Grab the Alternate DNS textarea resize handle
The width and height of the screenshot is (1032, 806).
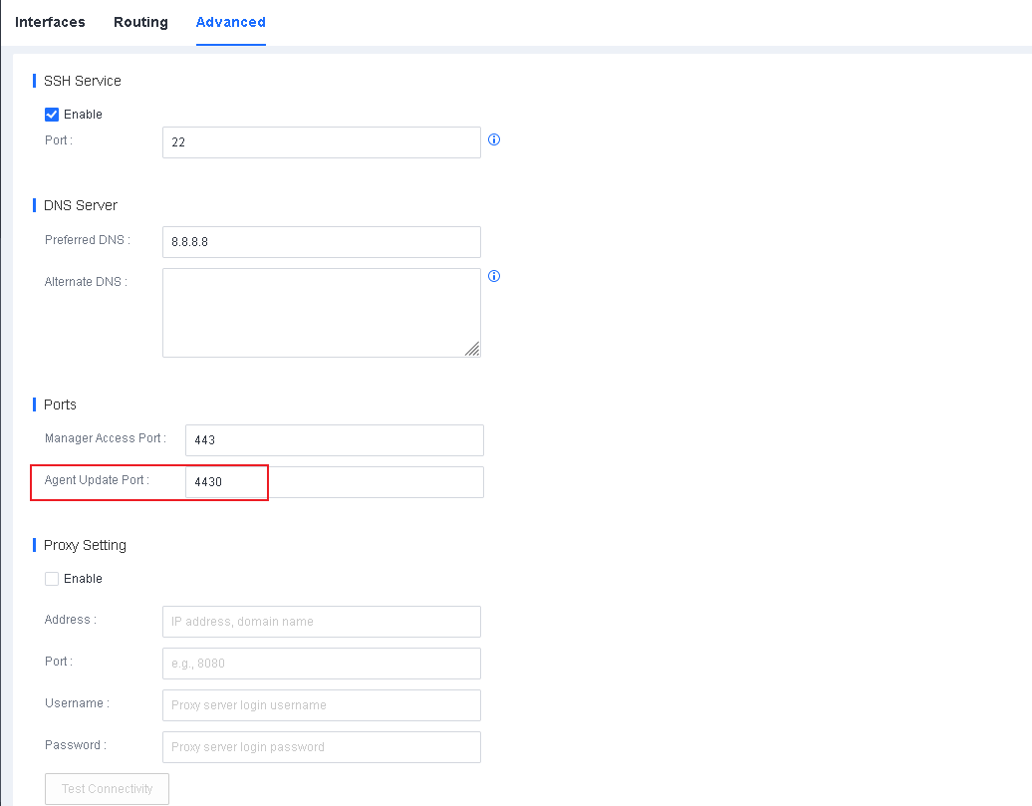coord(472,349)
